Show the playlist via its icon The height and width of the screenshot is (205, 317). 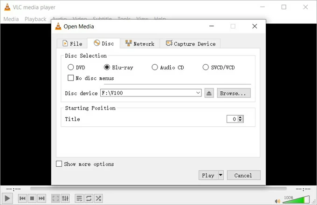click(79, 198)
